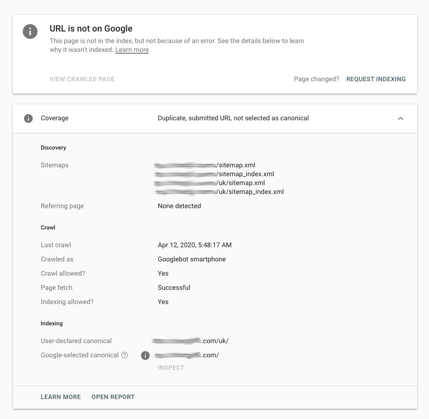
Task: Collapse the Coverage section with the chevron
Action: [x=401, y=119]
